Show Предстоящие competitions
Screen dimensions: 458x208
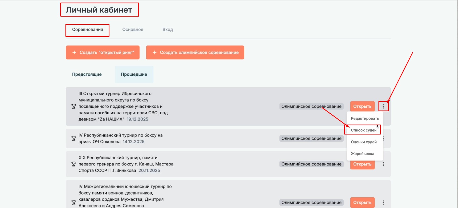(87, 74)
